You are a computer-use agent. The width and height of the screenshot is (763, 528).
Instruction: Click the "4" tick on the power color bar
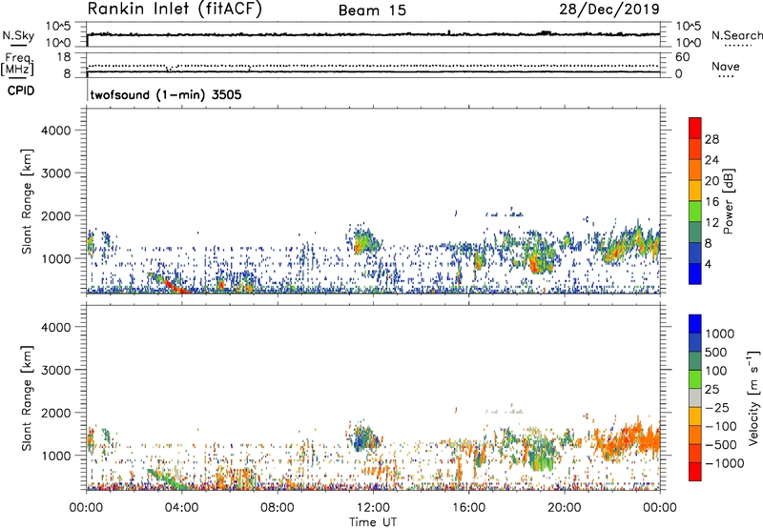pyautogui.click(x=709, y=264)
